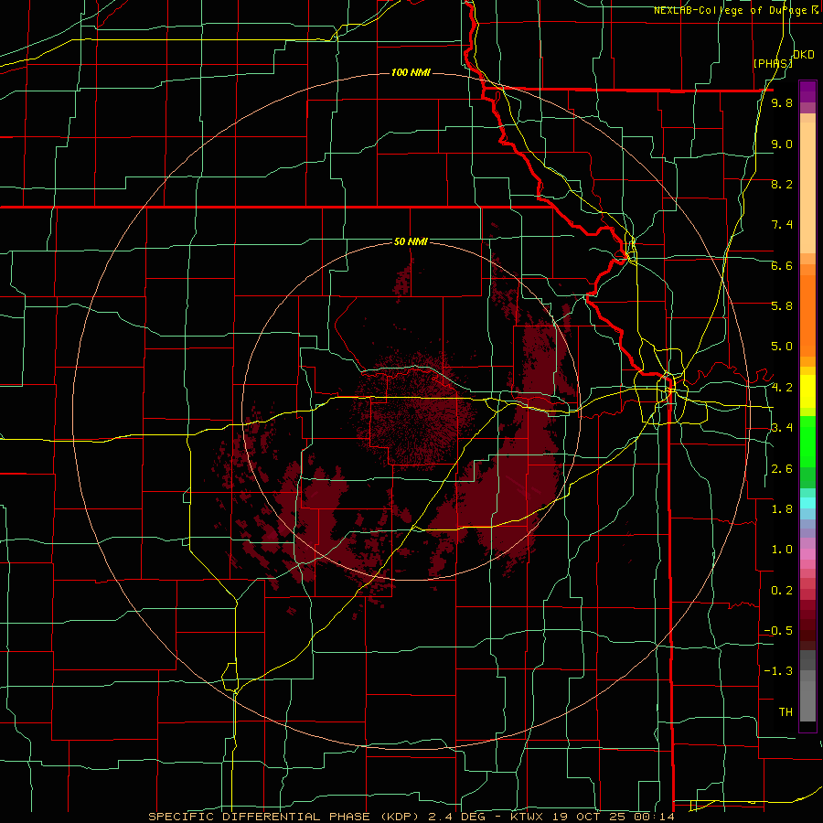Image resolution: width=823 pixels, height=823 pixels.
Task: Click the "100 NMI" range ring label
Action: [x=411, y=72]
